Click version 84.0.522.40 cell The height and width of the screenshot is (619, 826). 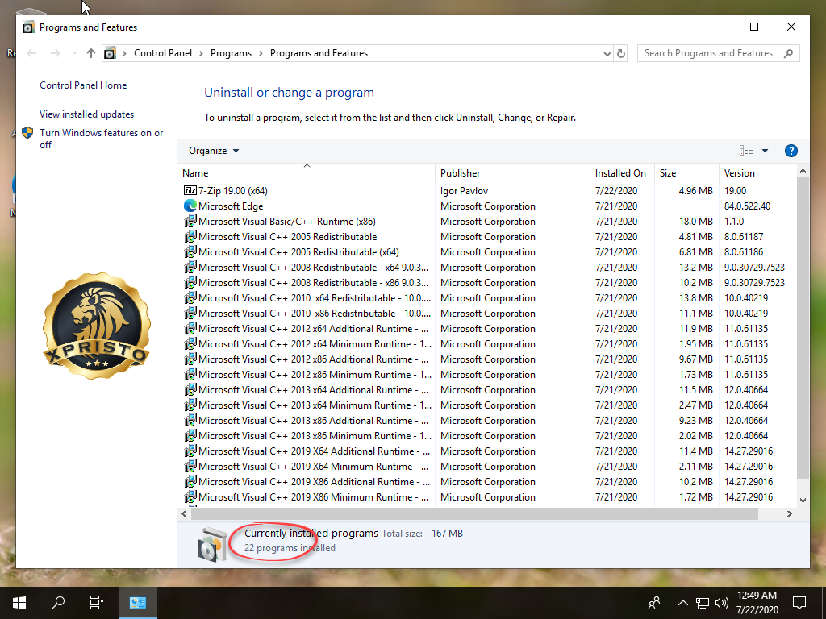click(747, 206)
